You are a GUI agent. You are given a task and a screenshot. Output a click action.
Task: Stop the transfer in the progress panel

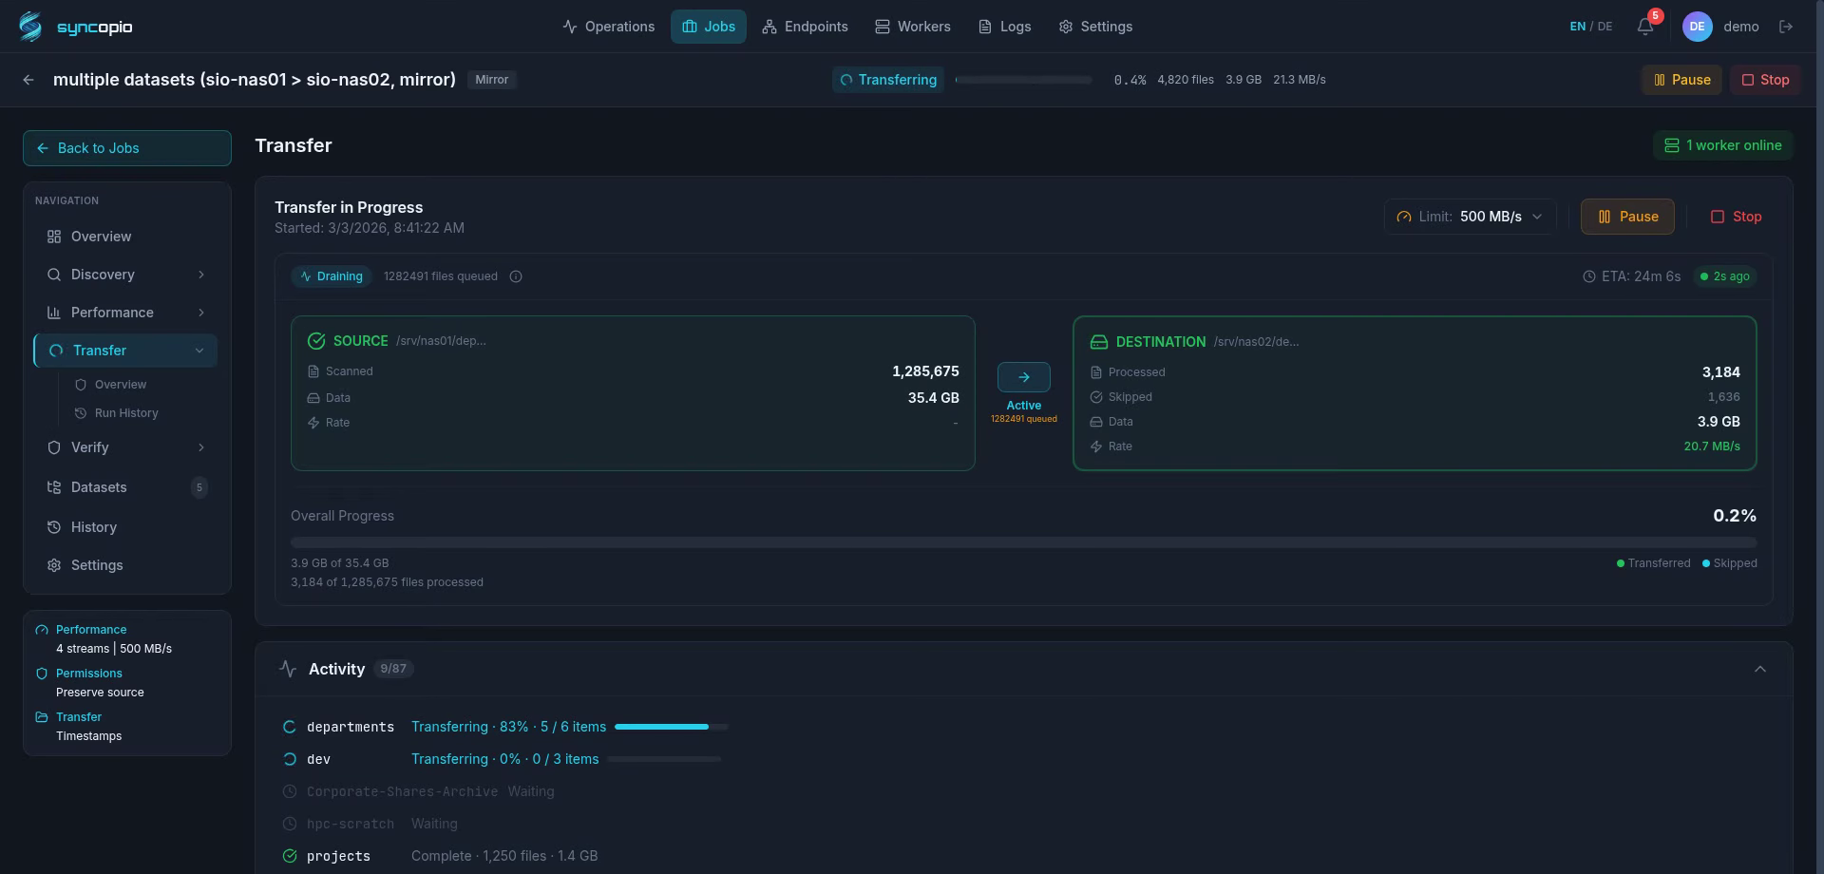click(1736, 217)
